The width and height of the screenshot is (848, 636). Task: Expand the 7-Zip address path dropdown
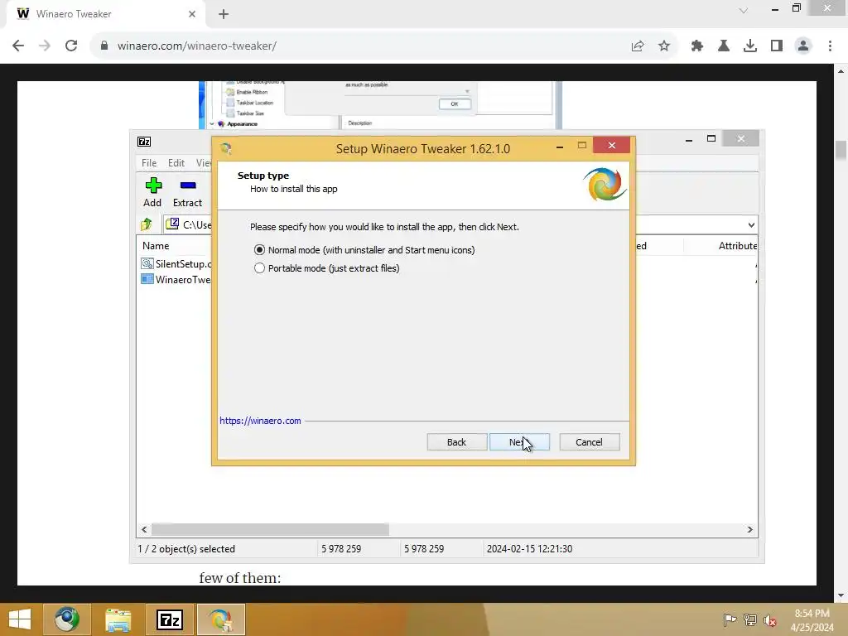pyautogui.click(x=750, y=225)
